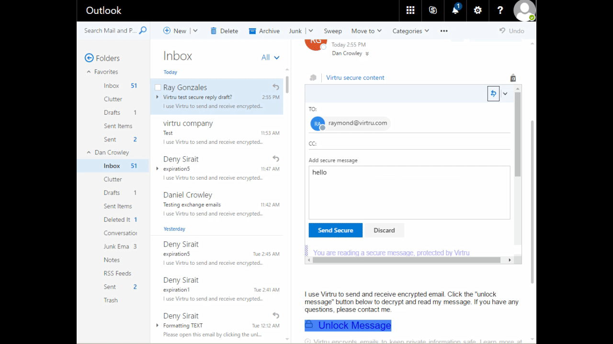Click the Delete trash can icon

(214, 31)
